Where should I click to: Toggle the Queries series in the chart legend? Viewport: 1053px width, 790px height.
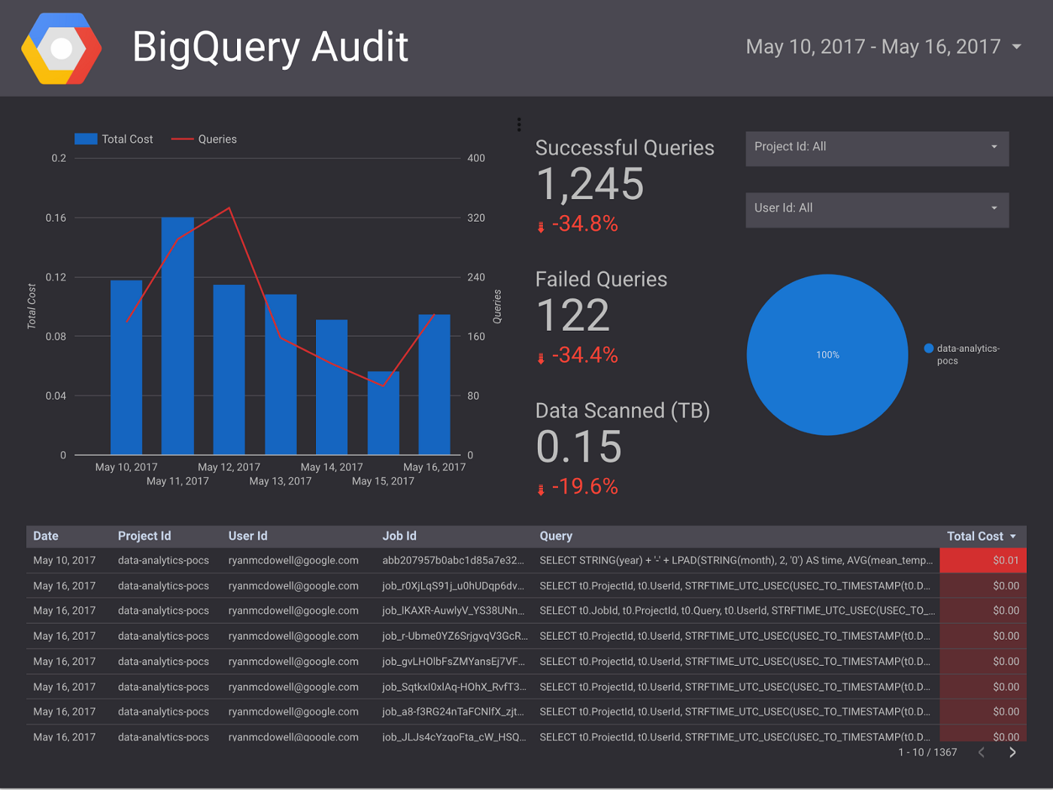[x=204, y=139]
